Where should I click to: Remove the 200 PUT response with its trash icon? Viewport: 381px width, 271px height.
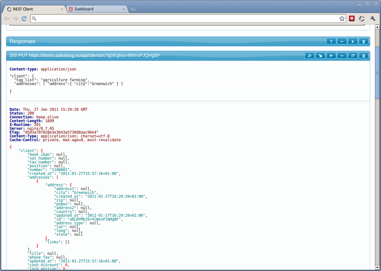point(364,56)
